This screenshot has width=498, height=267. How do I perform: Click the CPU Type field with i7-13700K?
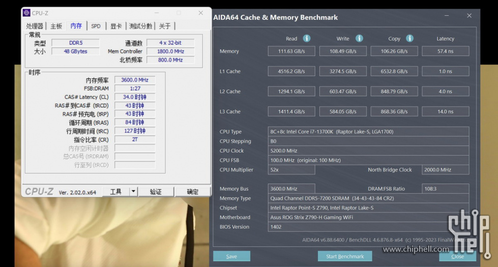point(368,131)
